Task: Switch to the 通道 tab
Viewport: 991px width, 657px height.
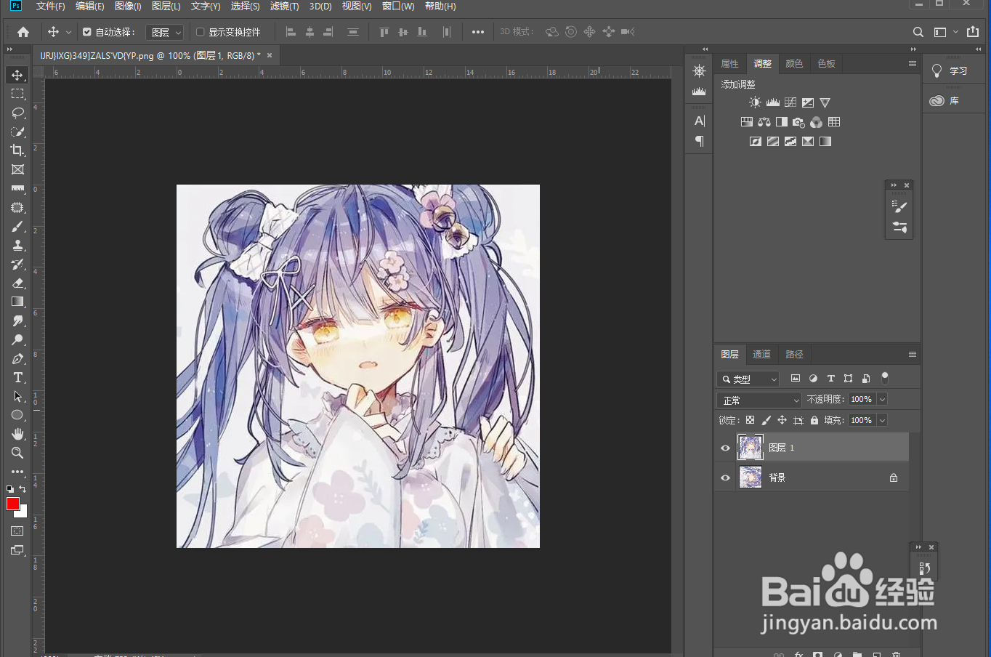Action: [761, 355]
